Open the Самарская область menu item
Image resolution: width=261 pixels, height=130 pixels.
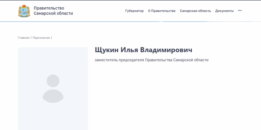click(x=196, y=11)
